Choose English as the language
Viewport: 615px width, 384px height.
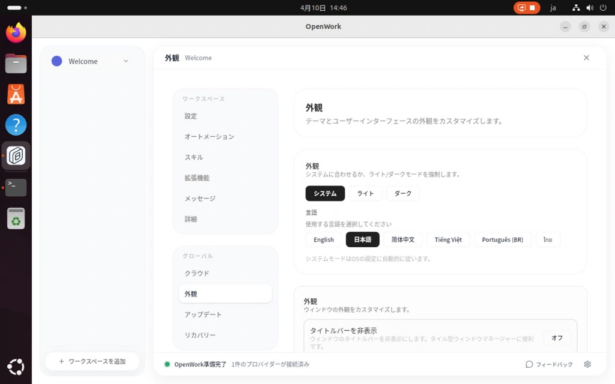pyautogui.click(x=323, y=239)
